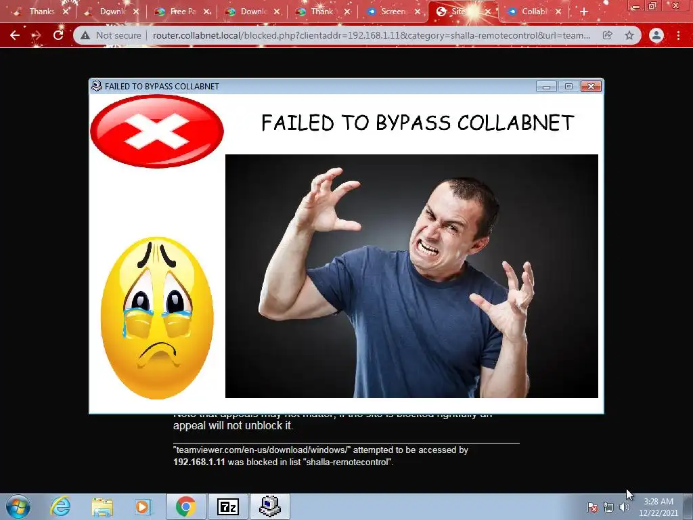This screenshot has height=520, width=693.
Task: Open the clock showing 3:28 AM
Action: [658, 507]
